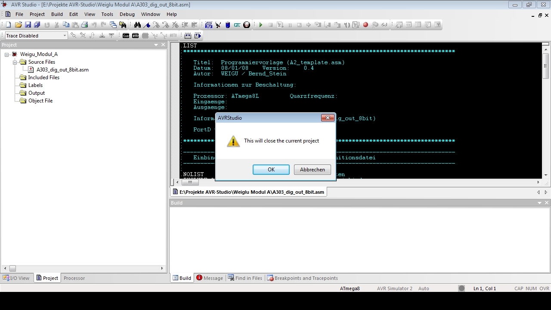Click the AVR Simulator 2 status bar text

click(x=394, y=288)
